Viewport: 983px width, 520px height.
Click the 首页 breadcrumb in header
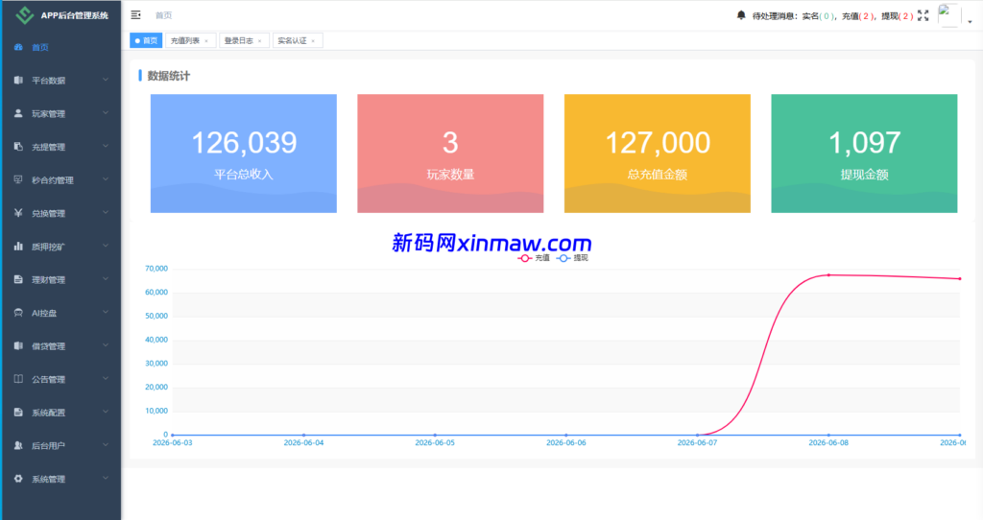click(x=163, y=15)
